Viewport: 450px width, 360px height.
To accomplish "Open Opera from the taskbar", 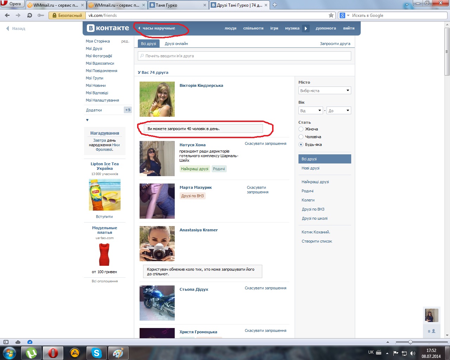I will point(53,353).
